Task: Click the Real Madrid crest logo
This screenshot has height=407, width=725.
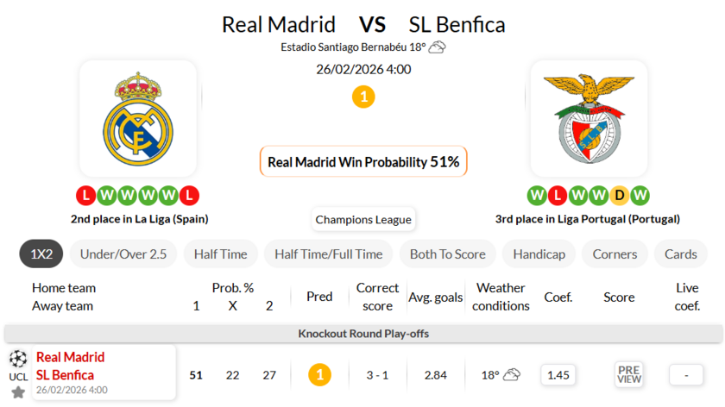Action: pyautogui.click(x=138, y=119)
